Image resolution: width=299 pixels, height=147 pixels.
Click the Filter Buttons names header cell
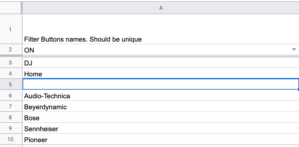point(161,29)
